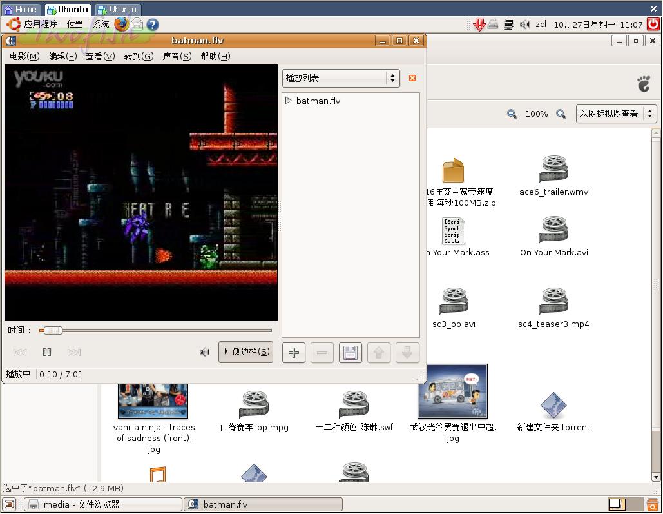Open the 系统 panel menu

[101, 24]
